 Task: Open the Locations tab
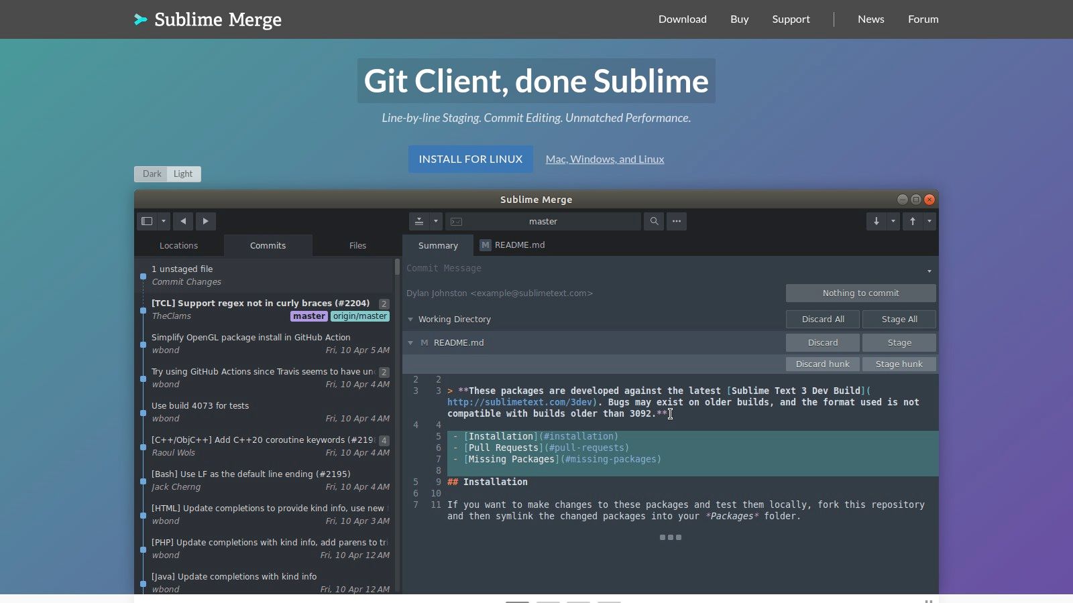[x=178, y=245]
